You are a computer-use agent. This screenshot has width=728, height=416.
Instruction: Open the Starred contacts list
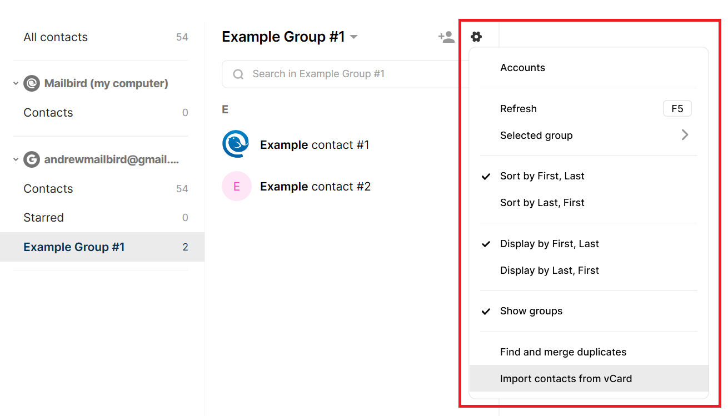click(43, 217)
